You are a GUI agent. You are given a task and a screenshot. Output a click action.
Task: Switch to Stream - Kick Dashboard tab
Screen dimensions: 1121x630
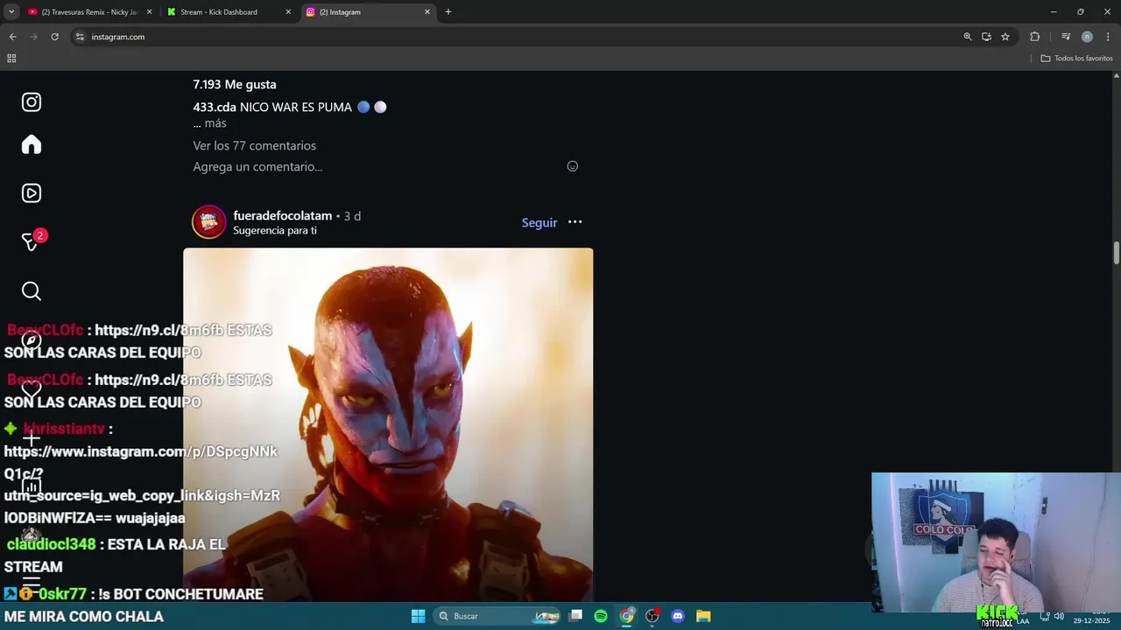click(223, 12)
